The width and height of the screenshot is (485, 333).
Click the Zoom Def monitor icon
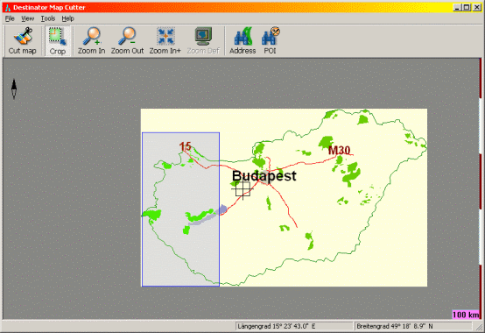coord(203,41)
